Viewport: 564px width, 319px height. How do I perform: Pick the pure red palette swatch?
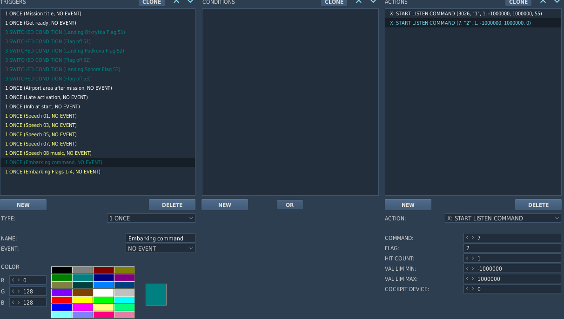coord(61,300)
